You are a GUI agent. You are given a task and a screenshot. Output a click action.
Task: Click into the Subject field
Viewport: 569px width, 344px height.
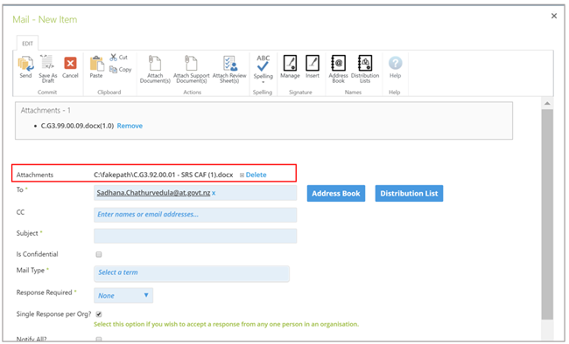point(195,236)
